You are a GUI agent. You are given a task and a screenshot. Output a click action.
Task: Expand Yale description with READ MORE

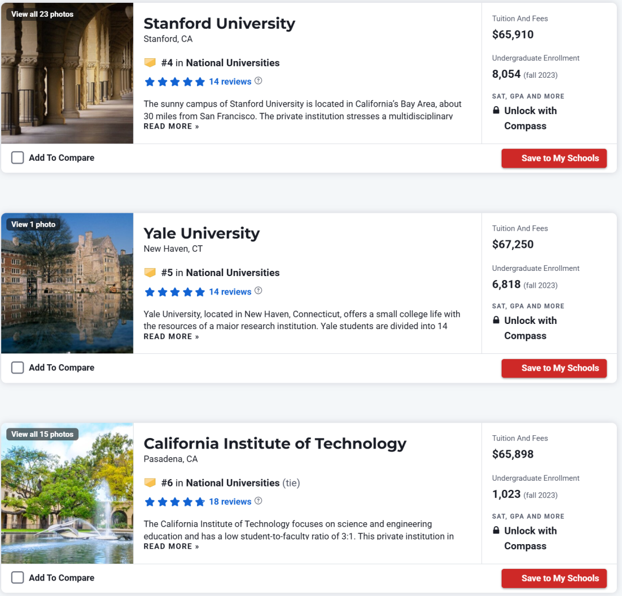click(172, 337)
